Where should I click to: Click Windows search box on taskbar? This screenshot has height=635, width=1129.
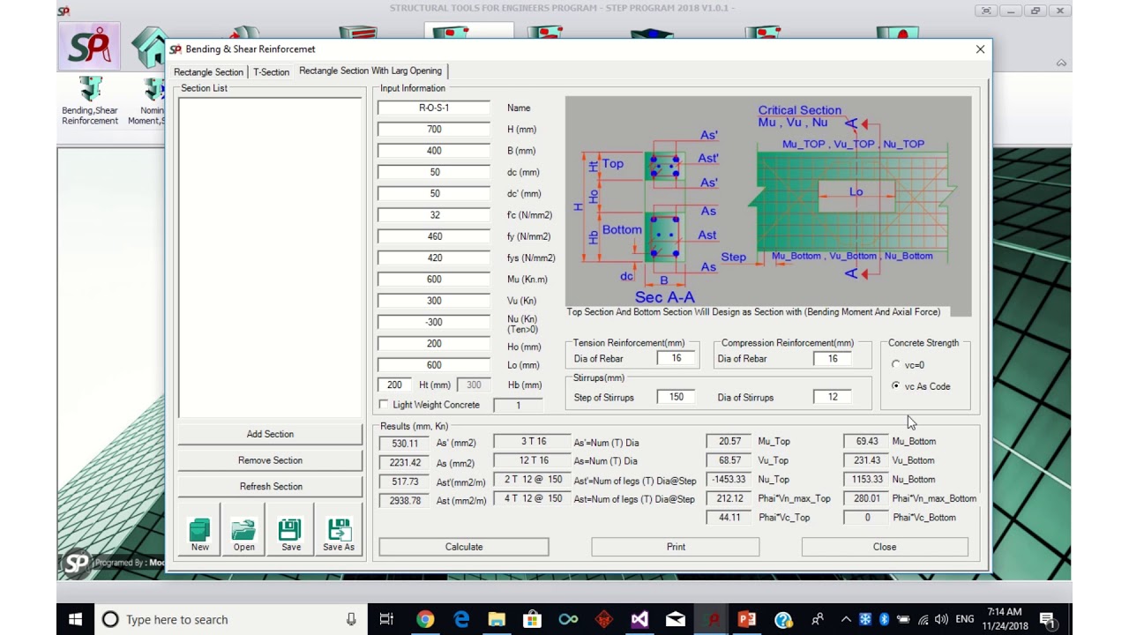tap(229, 619)
